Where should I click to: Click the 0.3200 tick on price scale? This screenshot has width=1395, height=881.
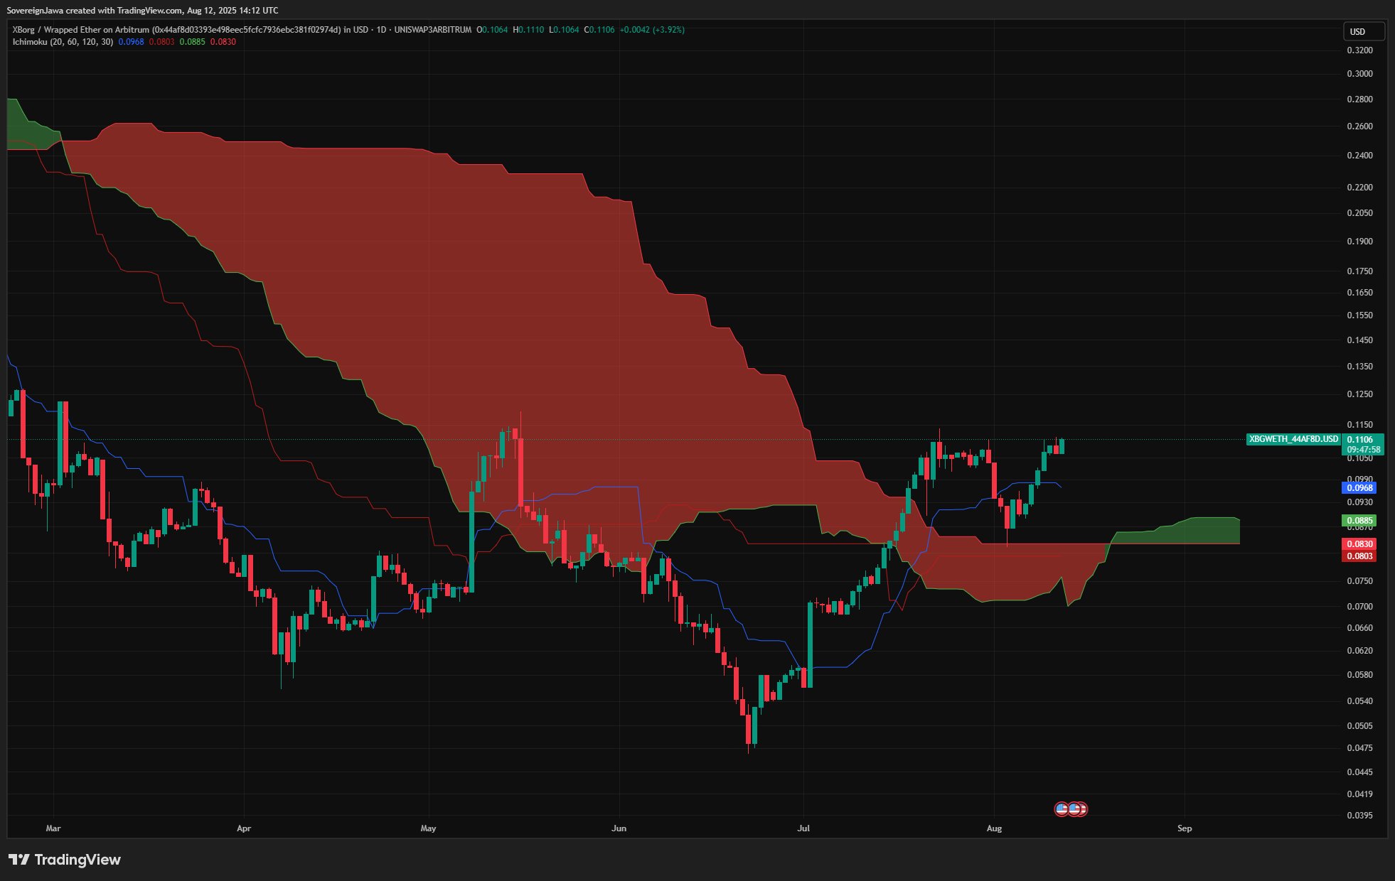(x=1359, y=50)
